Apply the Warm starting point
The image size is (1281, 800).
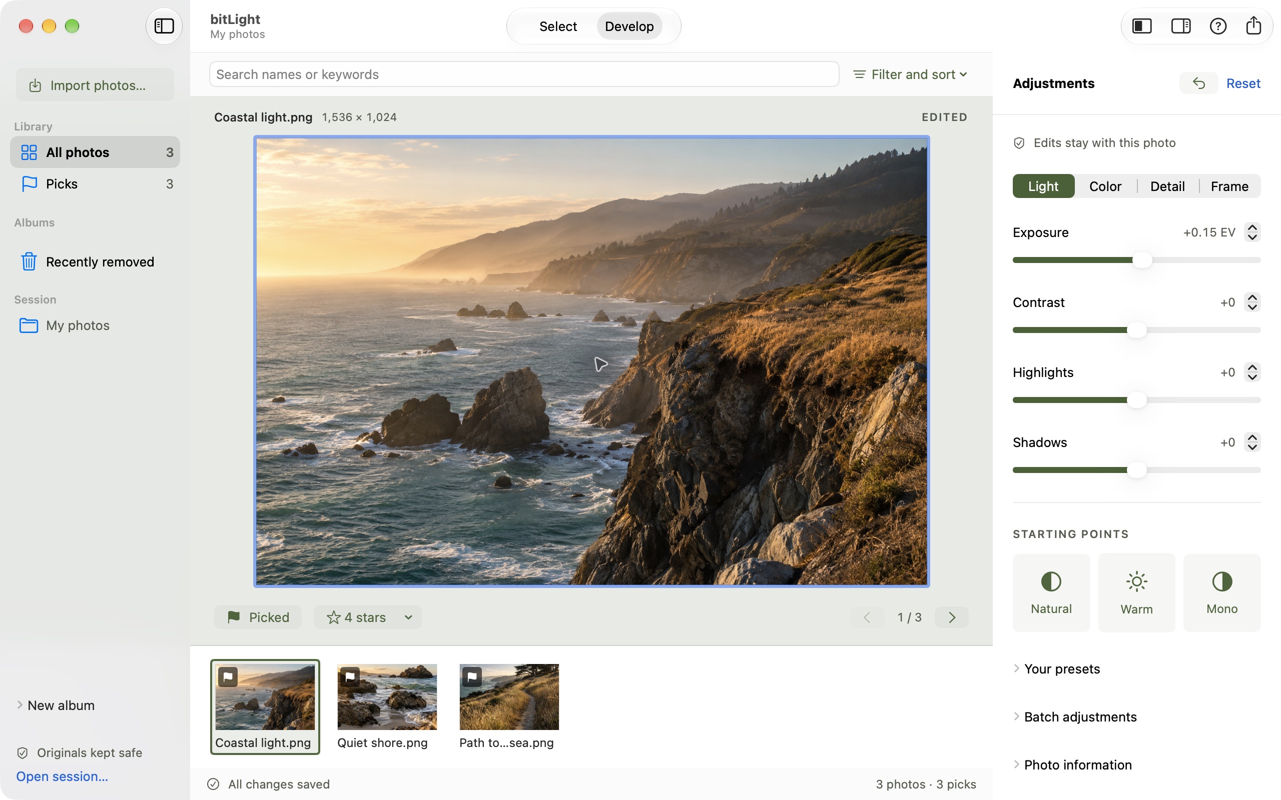(1136, 592)
